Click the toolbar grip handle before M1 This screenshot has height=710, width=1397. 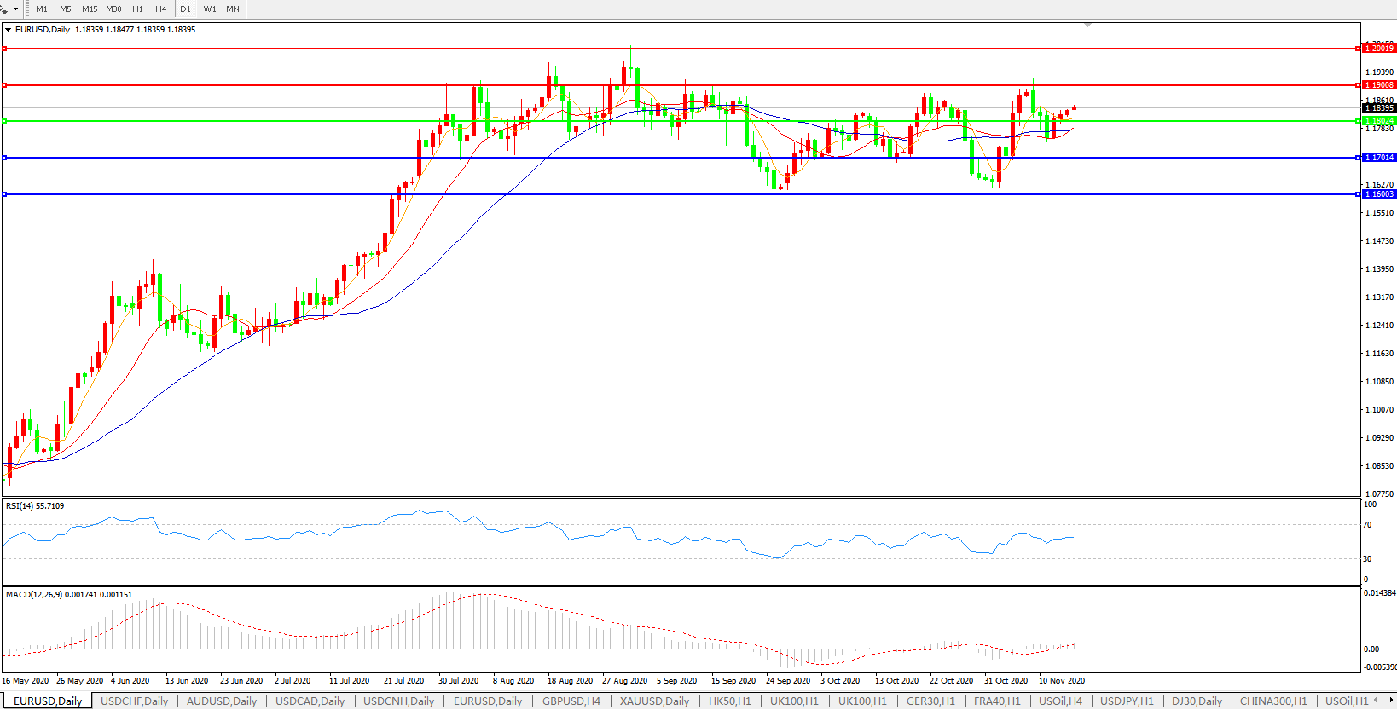(27, 9)
